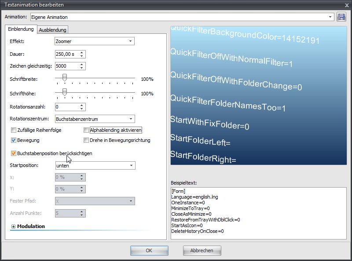Image resolution: width=352 pixels, height=261 pixels.
Task: Increase the Dauer value with up arrow
Action: (x=82, y=52)
